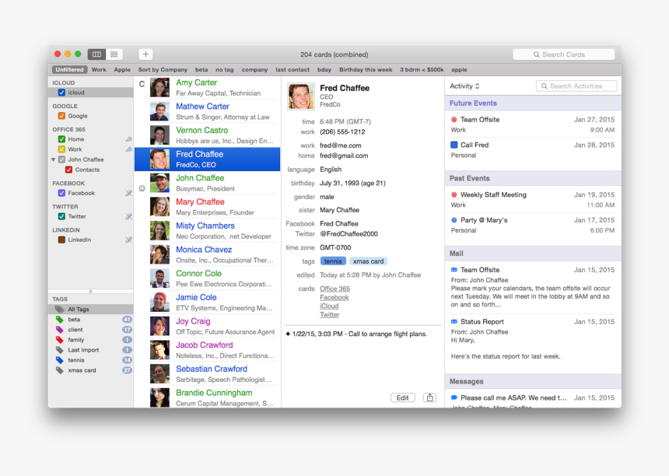
Task: Click shared icon next to Office 365 Home
Action: 128,139
